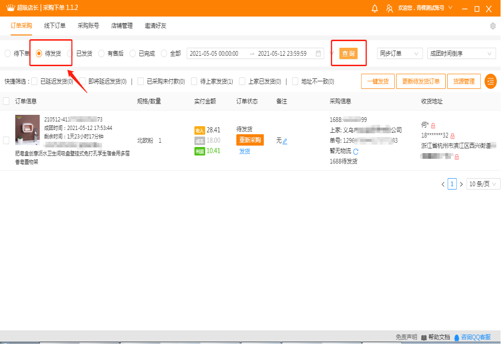Viewport: 502px width, 345px height.
Task: Click the crown logo in title bar
Action: pyautogui.click(x=10, y=8)
